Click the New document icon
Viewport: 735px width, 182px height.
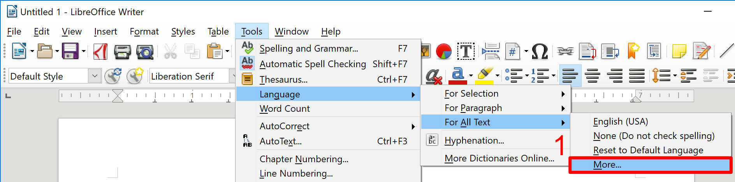(19, 51)
